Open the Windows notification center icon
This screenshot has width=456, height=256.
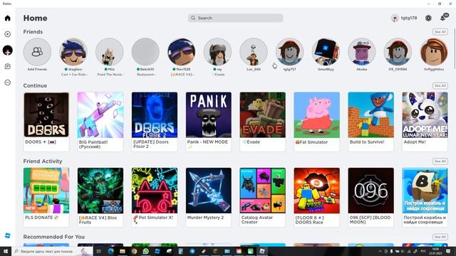[x=448, y=251]
